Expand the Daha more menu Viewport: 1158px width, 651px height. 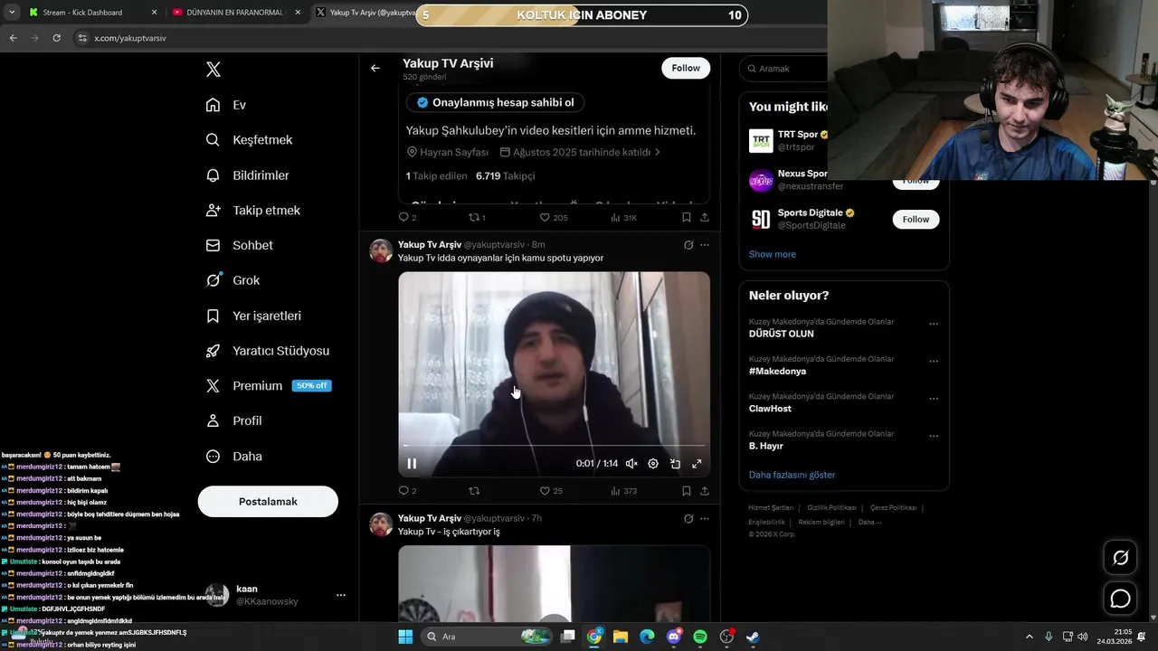233,456
